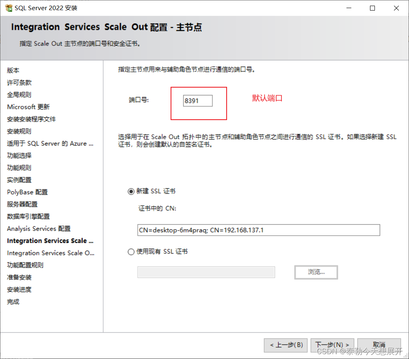Click the 浏览... button
Screen dimensions: 409x359
tap(316, 272)
